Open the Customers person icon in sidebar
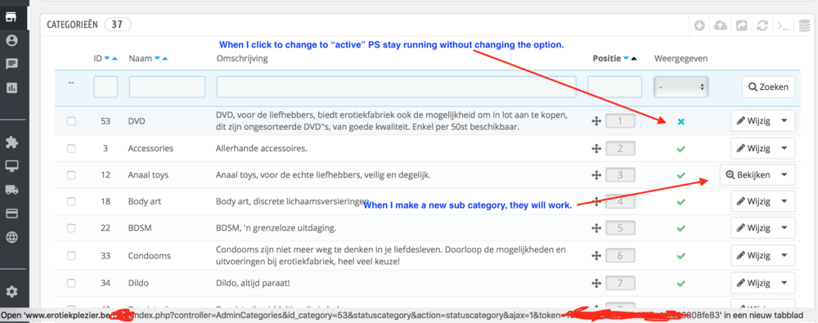 [x=11, y=40]
